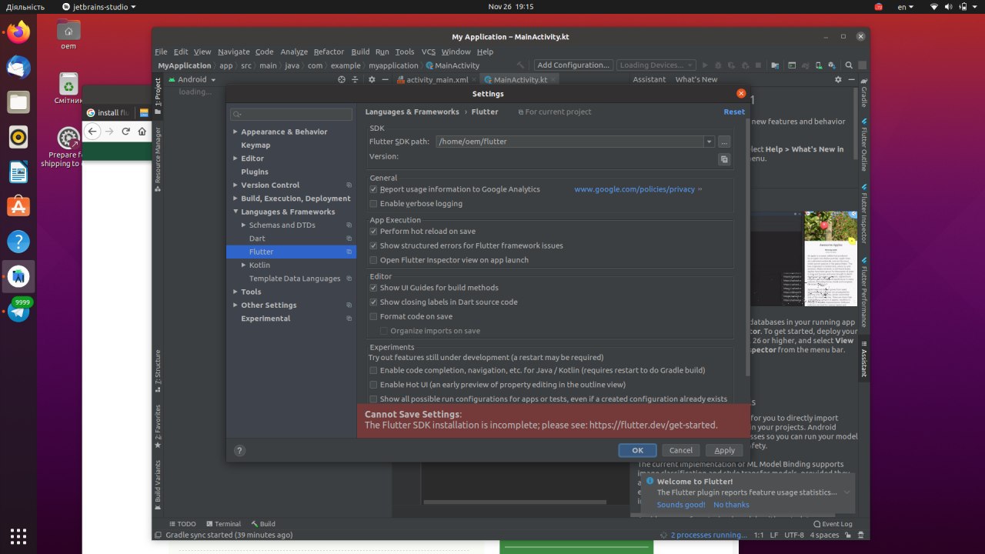
Task: Open the Android project view dropdown
Action: pyautogui.click(x=192, y=79)
